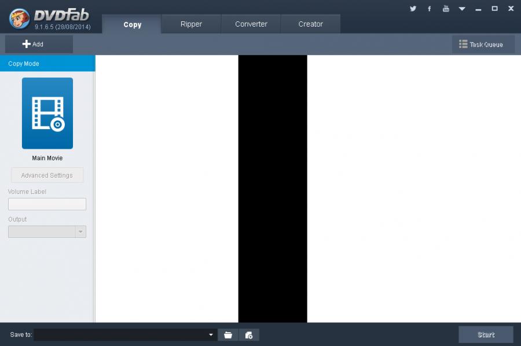Image resolution: width=521 pixels, height=346 pixels.
Task: Expand the title bar dropdown menu arrow
Action: pyautogui.click(x=462, y=9)
